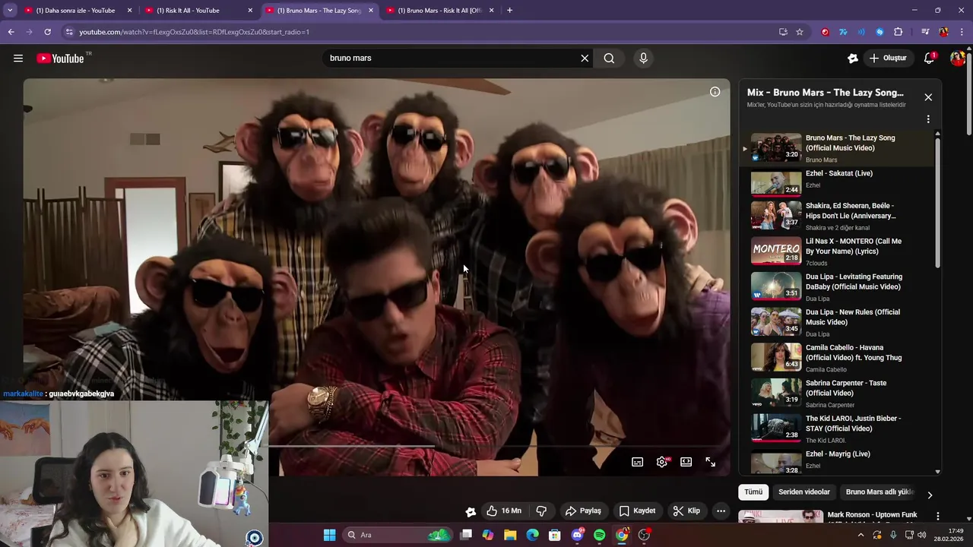The width and height of the screenshot is (973, 547).
Task: Open player settings gear
Action: (663, 462)
